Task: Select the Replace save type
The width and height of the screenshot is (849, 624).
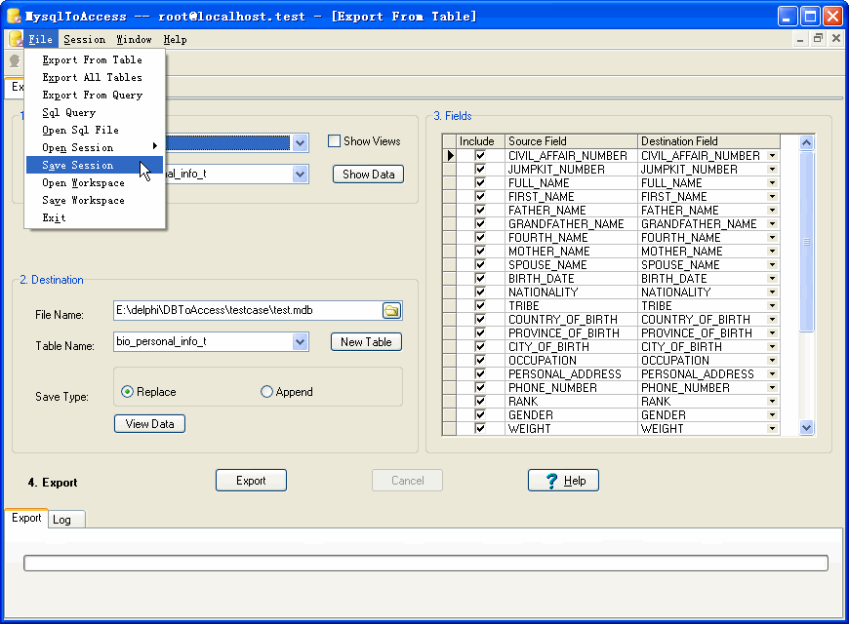Action: [x=127, y=392]
